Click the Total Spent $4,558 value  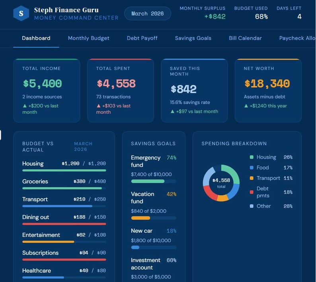pos(116,84)
